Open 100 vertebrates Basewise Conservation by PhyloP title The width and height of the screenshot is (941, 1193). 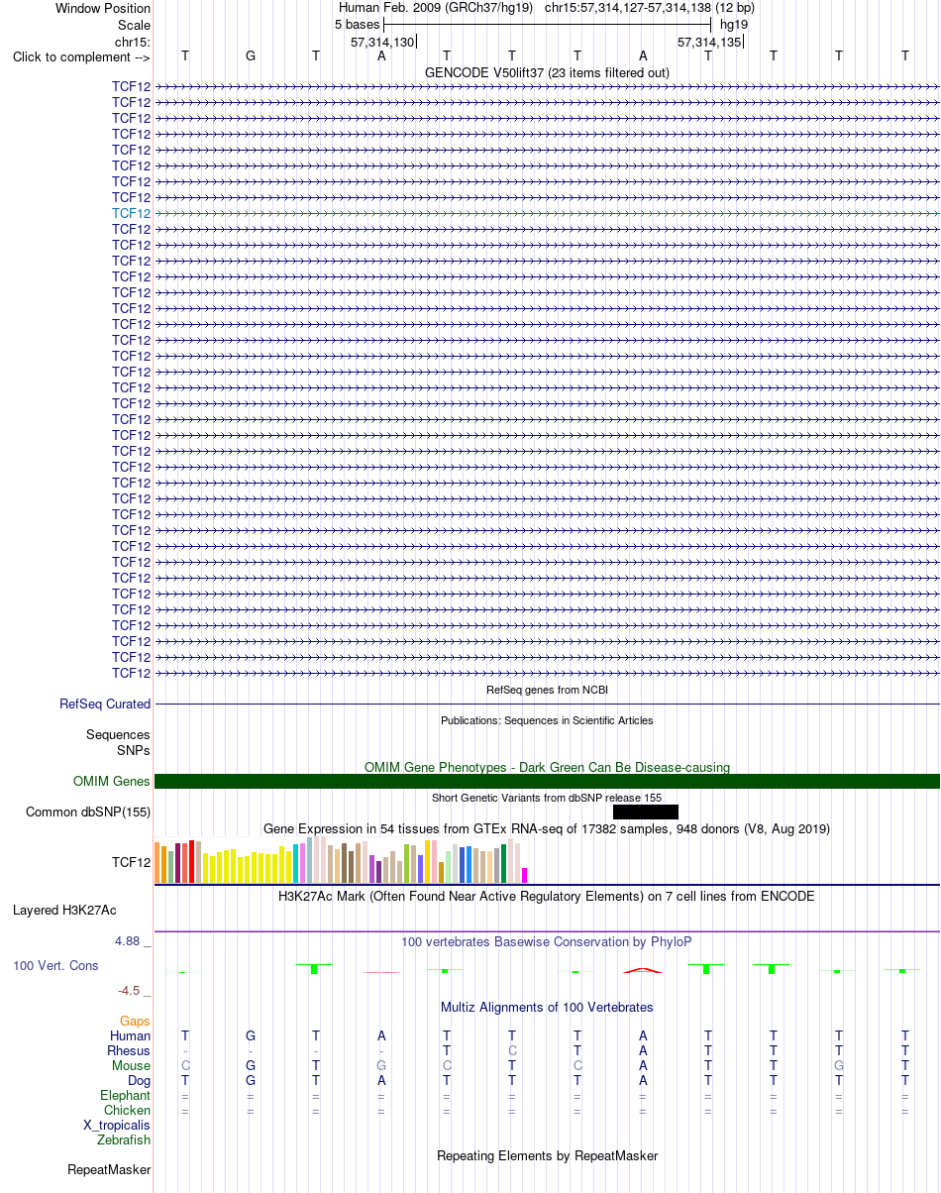(547, 941)
